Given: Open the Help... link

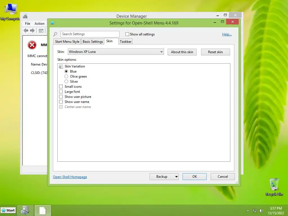Looking at the screenshot, I should (227, 34).
